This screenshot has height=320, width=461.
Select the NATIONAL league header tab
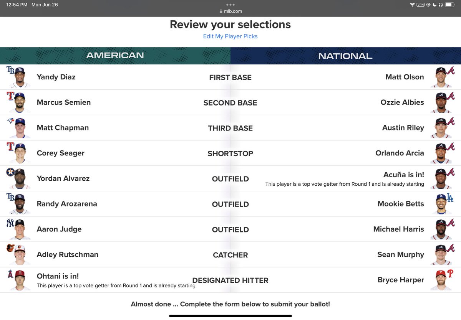pos(346,56)
